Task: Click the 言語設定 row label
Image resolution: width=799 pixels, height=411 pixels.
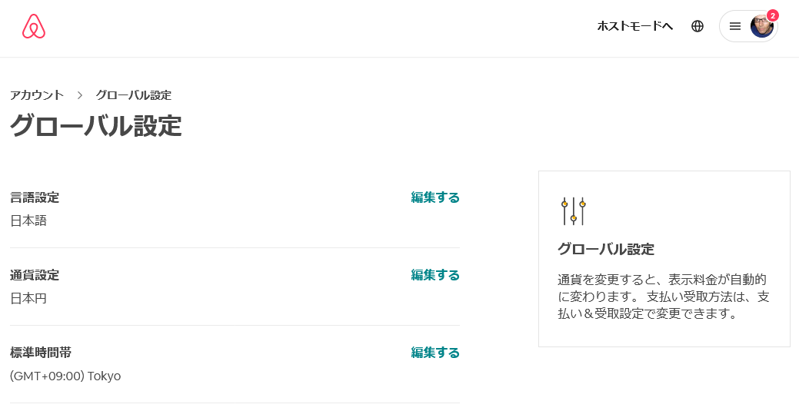Action: click(x=35, y=197)
